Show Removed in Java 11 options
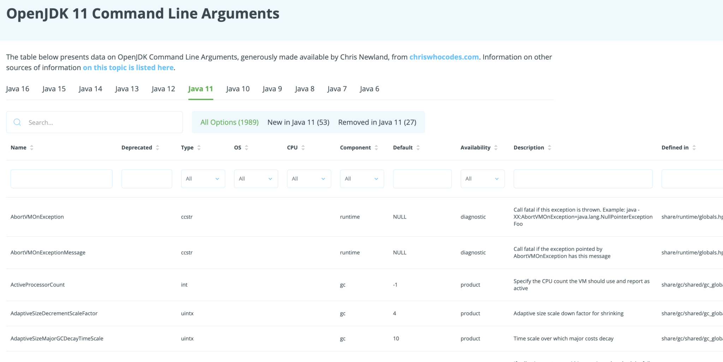This screenshot has height=362, width=723. pyautogui.click(x=377, y=122)
